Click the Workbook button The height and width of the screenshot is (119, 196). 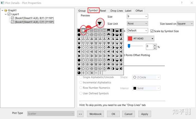click(95, 114)
